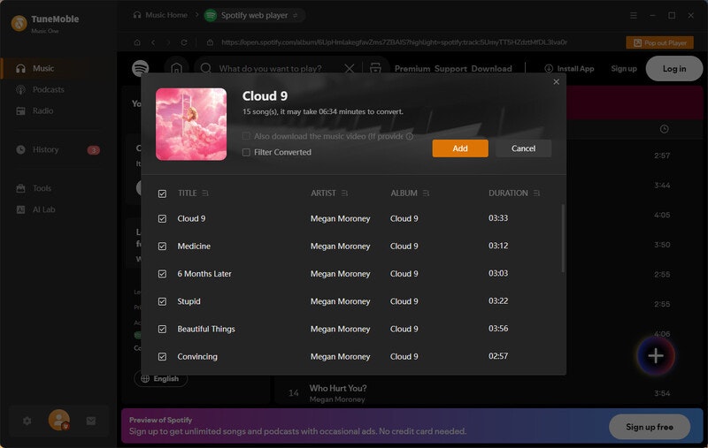708x448 pixels.
Task: Click the Log in button
Action: [674, 69]
